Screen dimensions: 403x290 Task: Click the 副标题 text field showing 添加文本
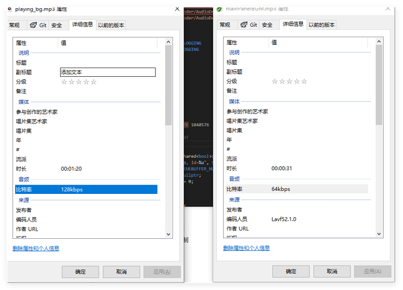(x=108, y=72)
